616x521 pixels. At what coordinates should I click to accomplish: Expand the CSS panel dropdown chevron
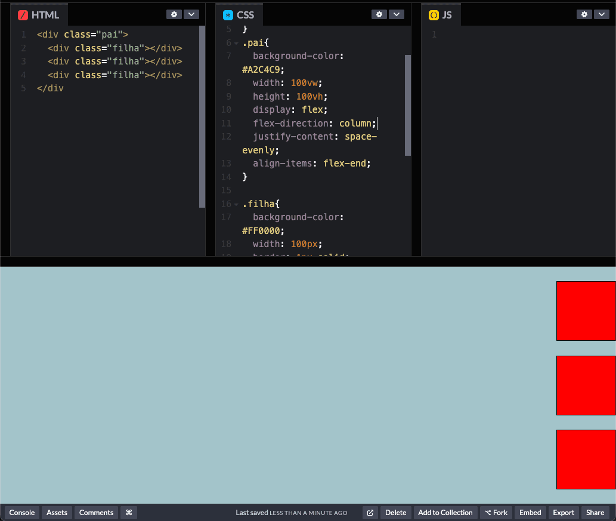tap(397, 14)
